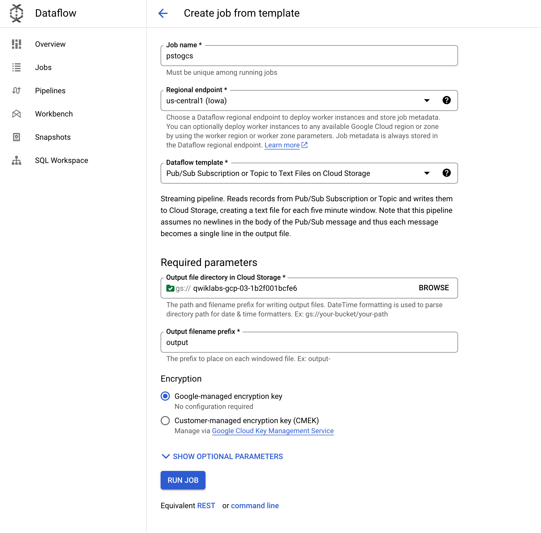Image resolution: width=541 pixels, height=533 pixels.
Task: Open Snapshots in the sidebar
Action: pos(53,137)
